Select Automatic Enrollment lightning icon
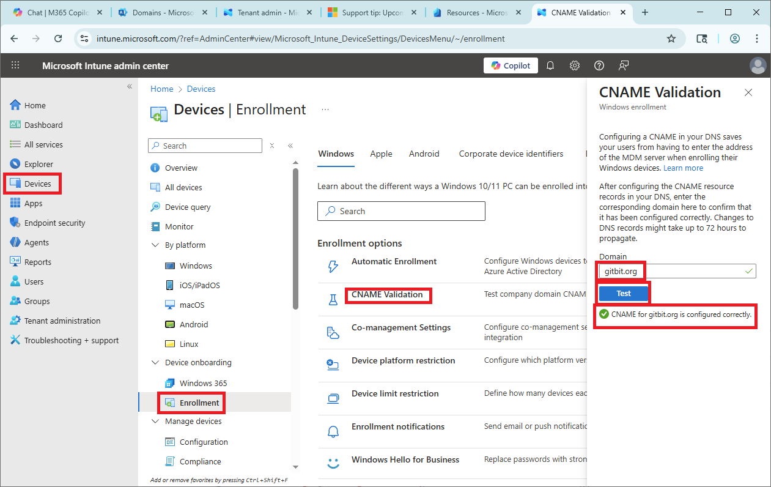This screenshot has width=771, height=487. (x=333, y=266)
